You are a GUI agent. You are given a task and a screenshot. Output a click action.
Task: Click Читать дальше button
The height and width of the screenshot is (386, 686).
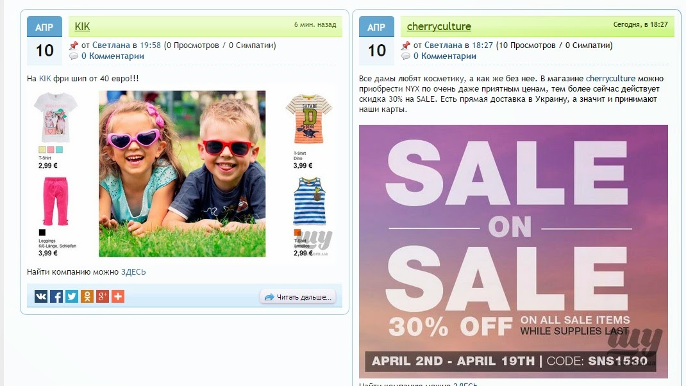click(298, 297)
